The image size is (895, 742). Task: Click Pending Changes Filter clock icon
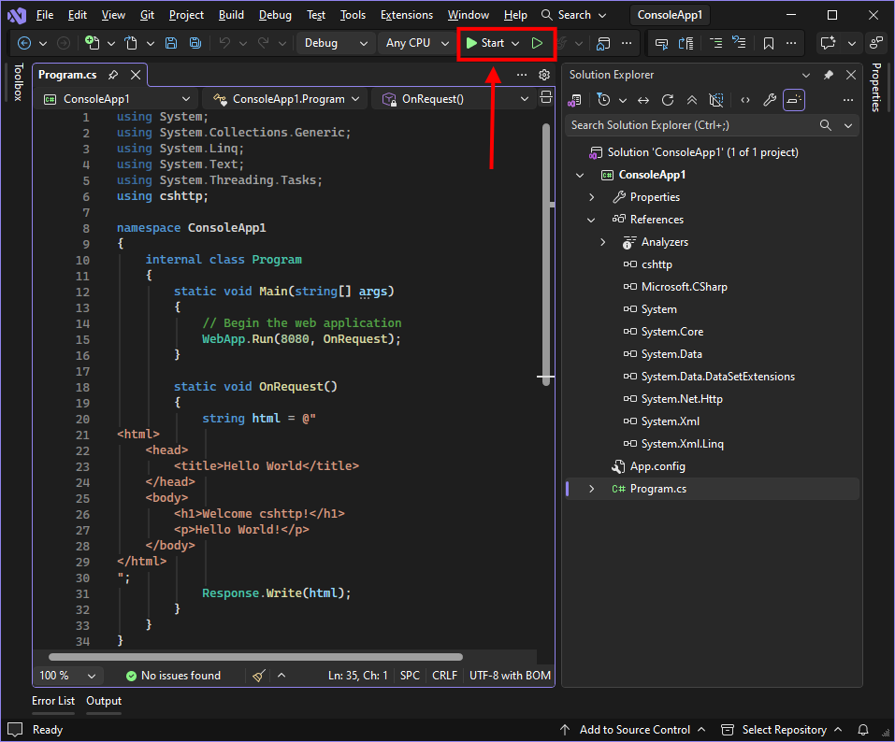point(603,100)
